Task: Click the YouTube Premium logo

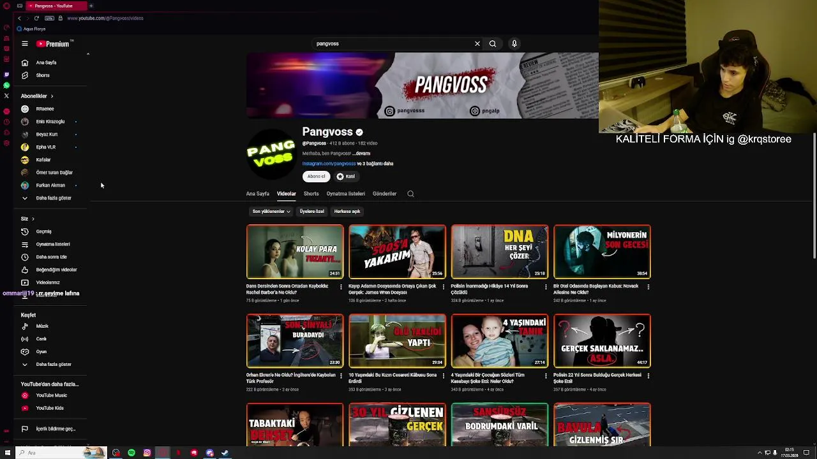Action: click(54, 44)
